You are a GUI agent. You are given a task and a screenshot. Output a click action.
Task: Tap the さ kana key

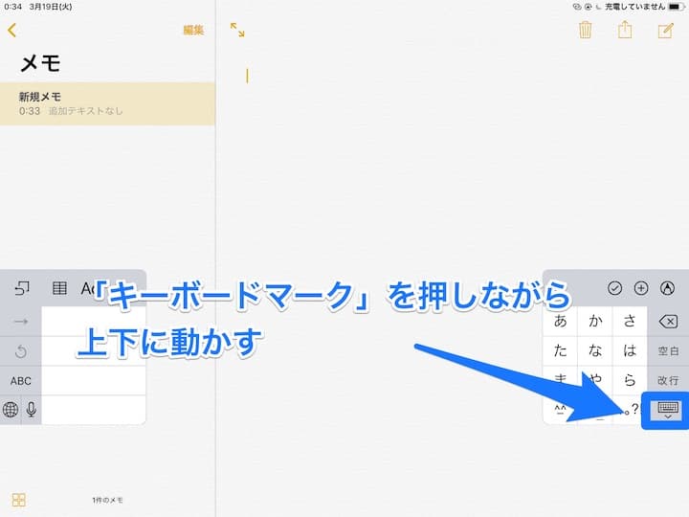(630, 322)
